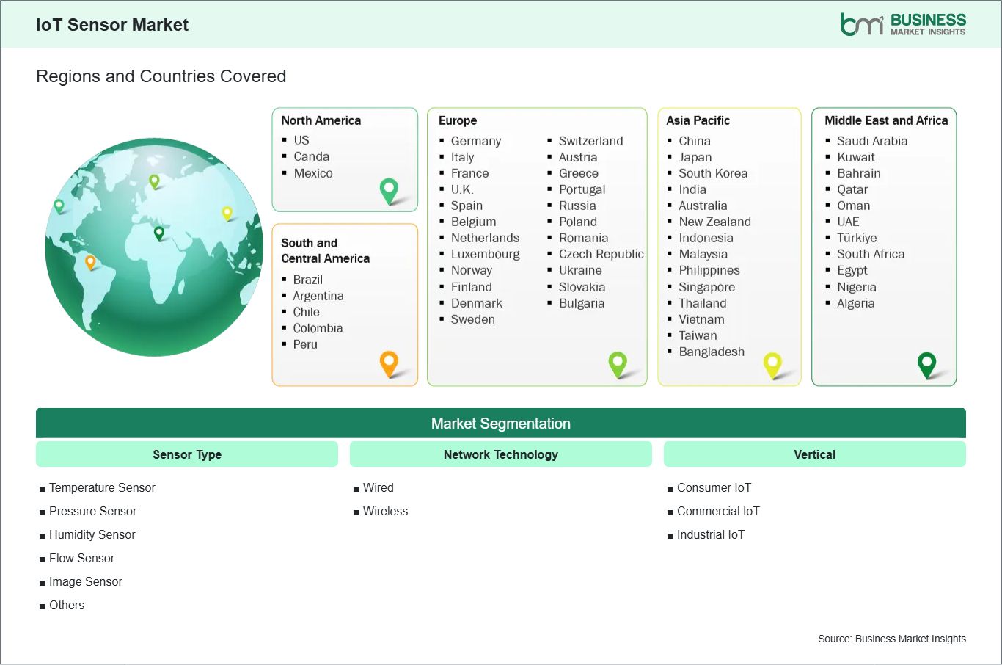Select Image Sensor in the list

pyautogui.click(x=85, y=581)
